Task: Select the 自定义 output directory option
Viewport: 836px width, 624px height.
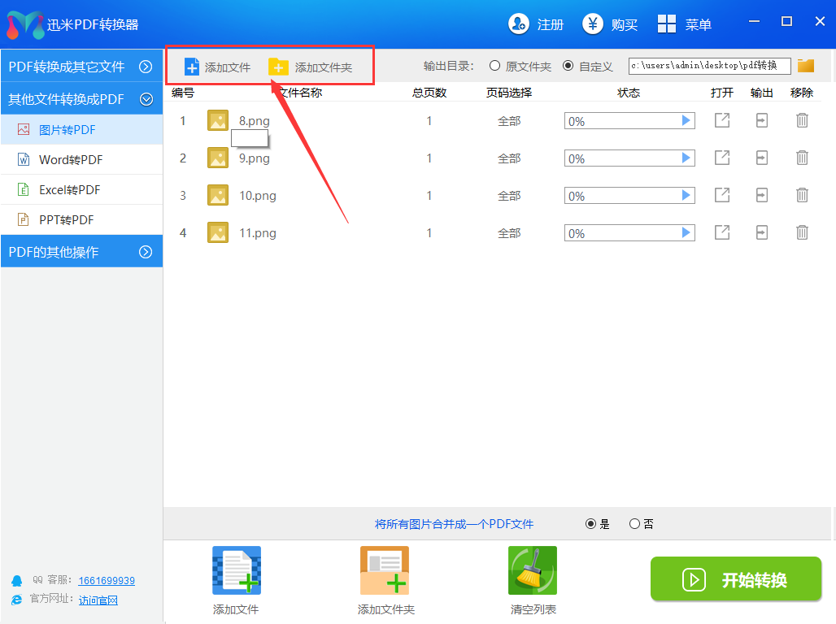Action: point(568,66)
